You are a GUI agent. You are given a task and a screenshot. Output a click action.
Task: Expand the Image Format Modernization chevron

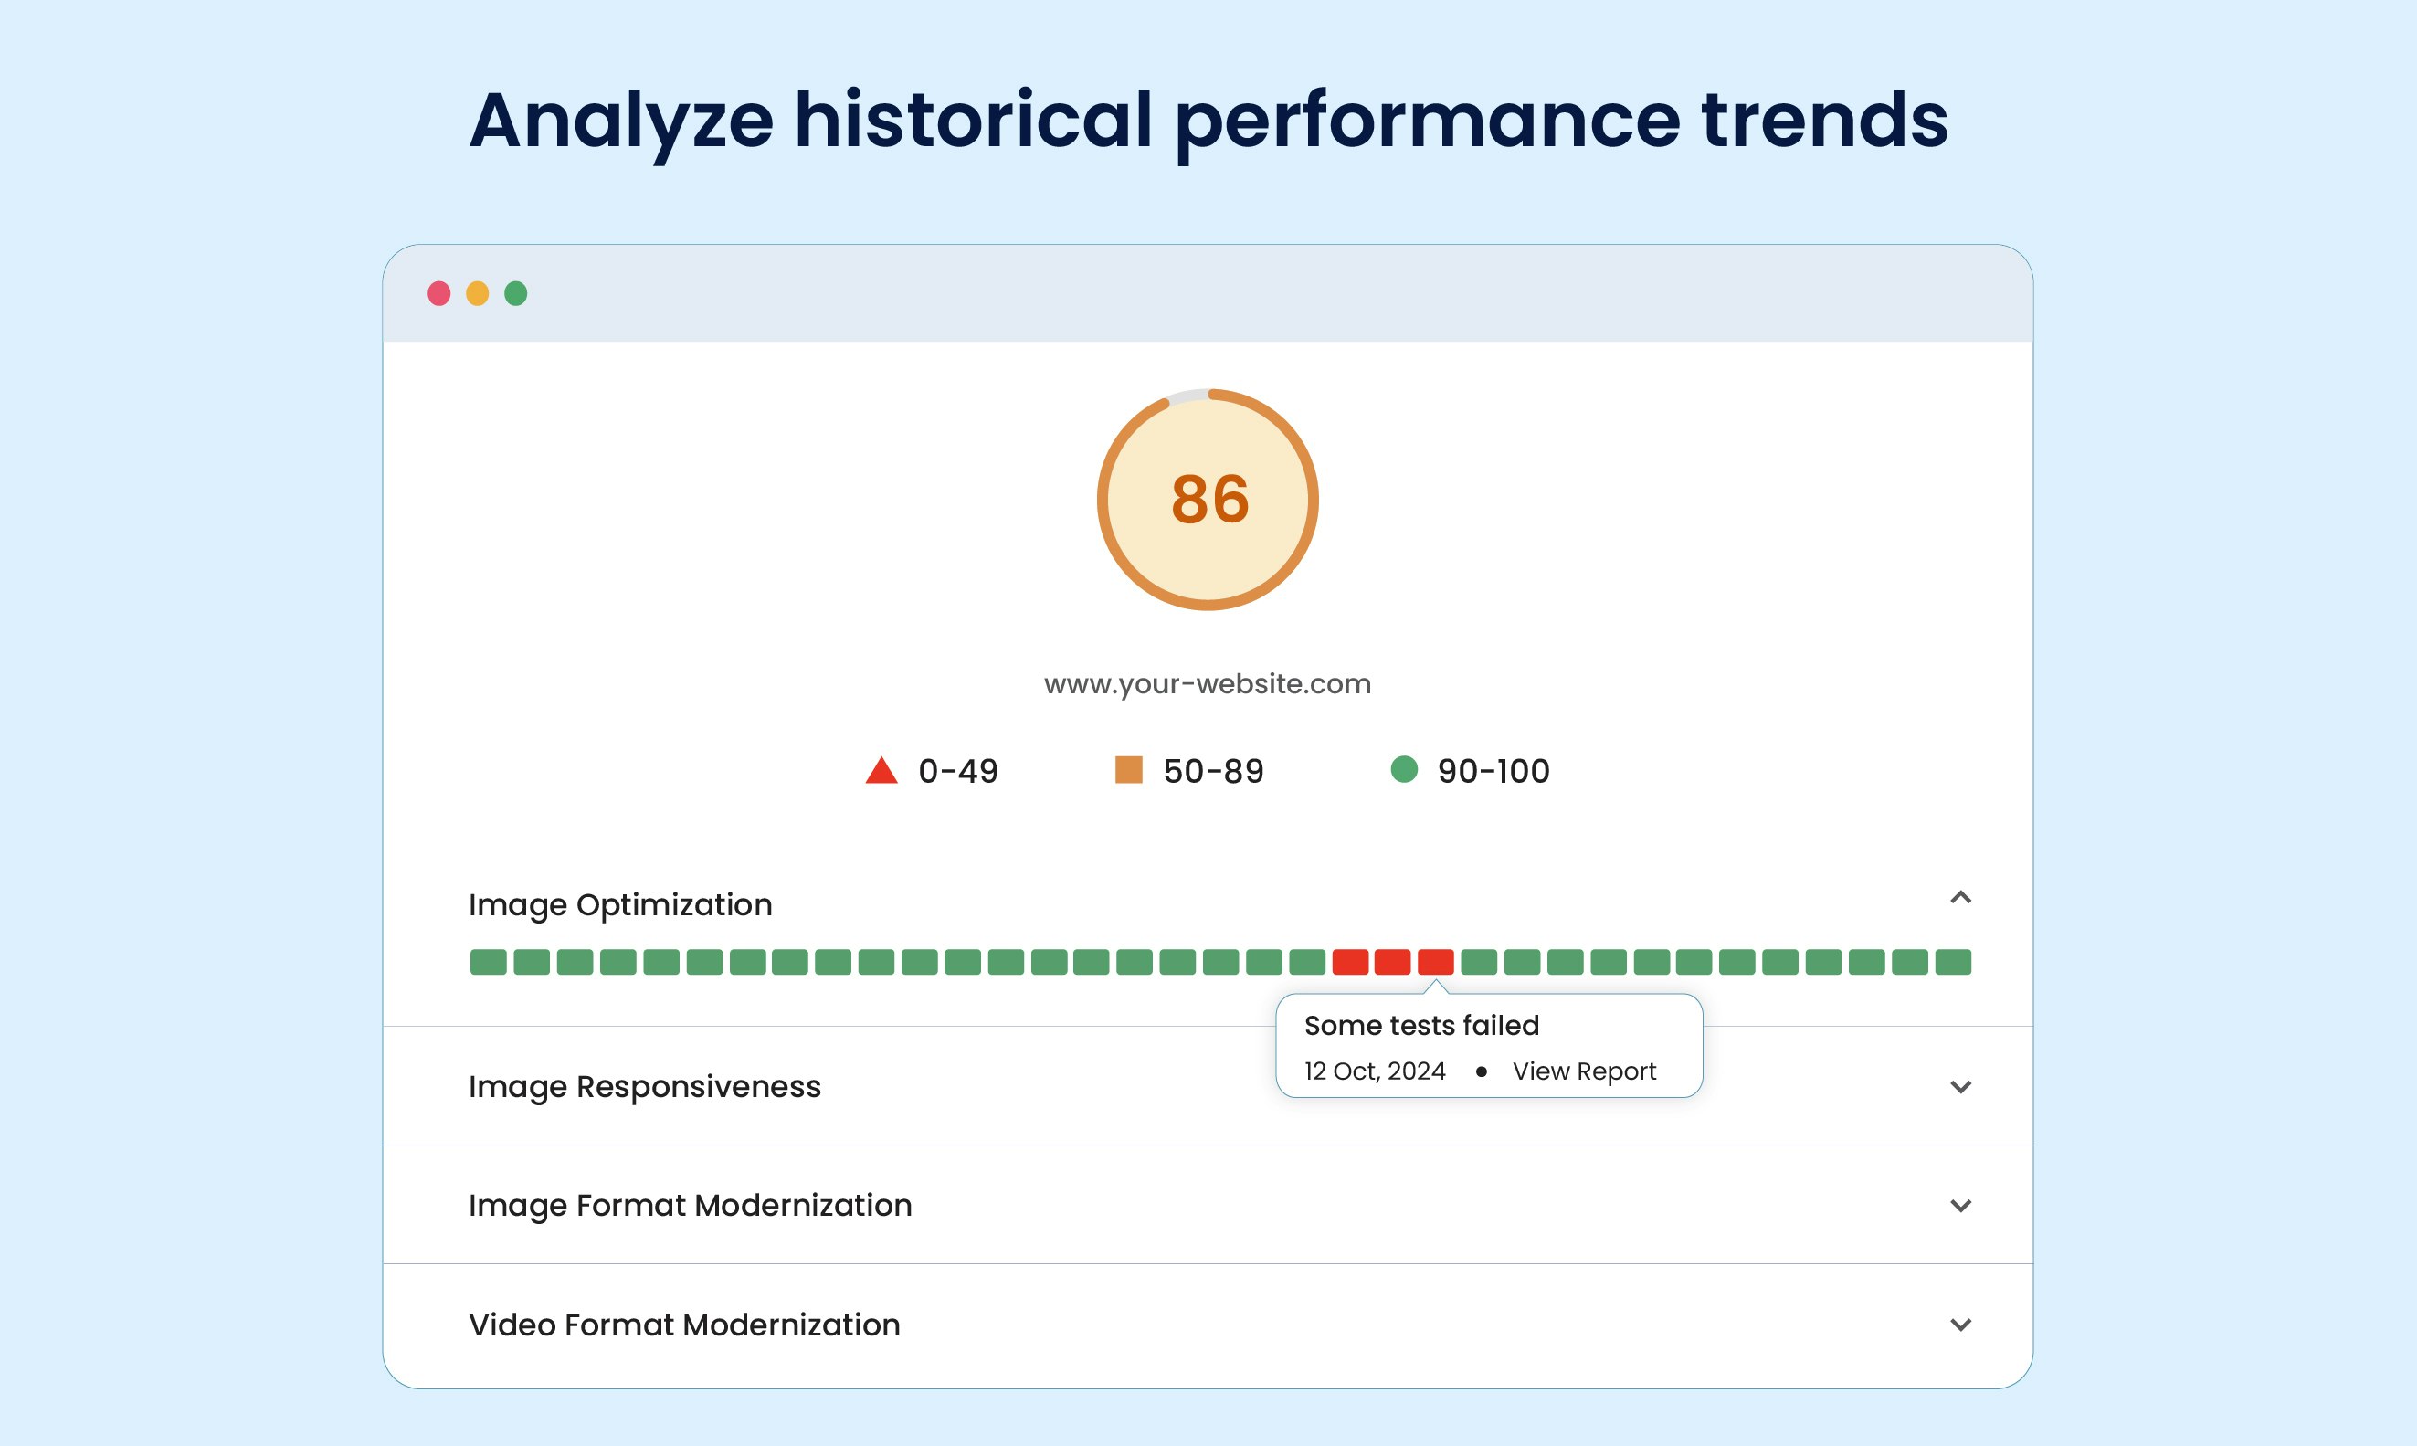[x=1960, y=1206]
